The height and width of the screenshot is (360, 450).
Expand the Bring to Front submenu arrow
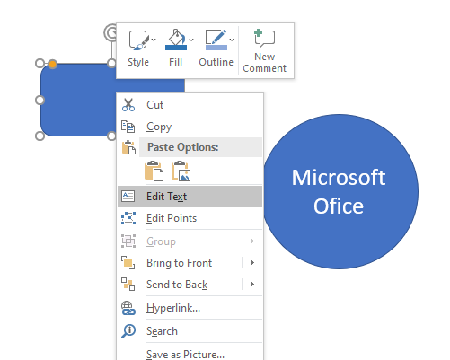coord(252,263)
